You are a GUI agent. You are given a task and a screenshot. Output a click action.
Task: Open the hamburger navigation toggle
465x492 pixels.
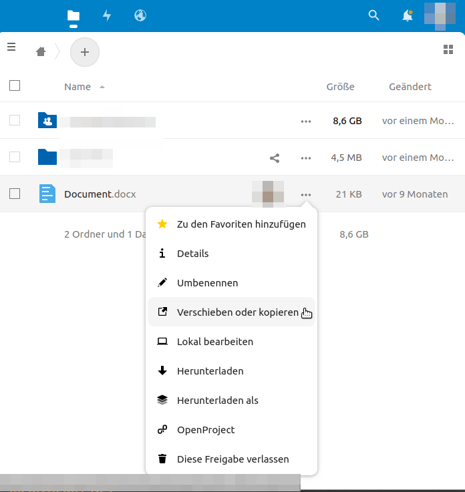point(11,47)
